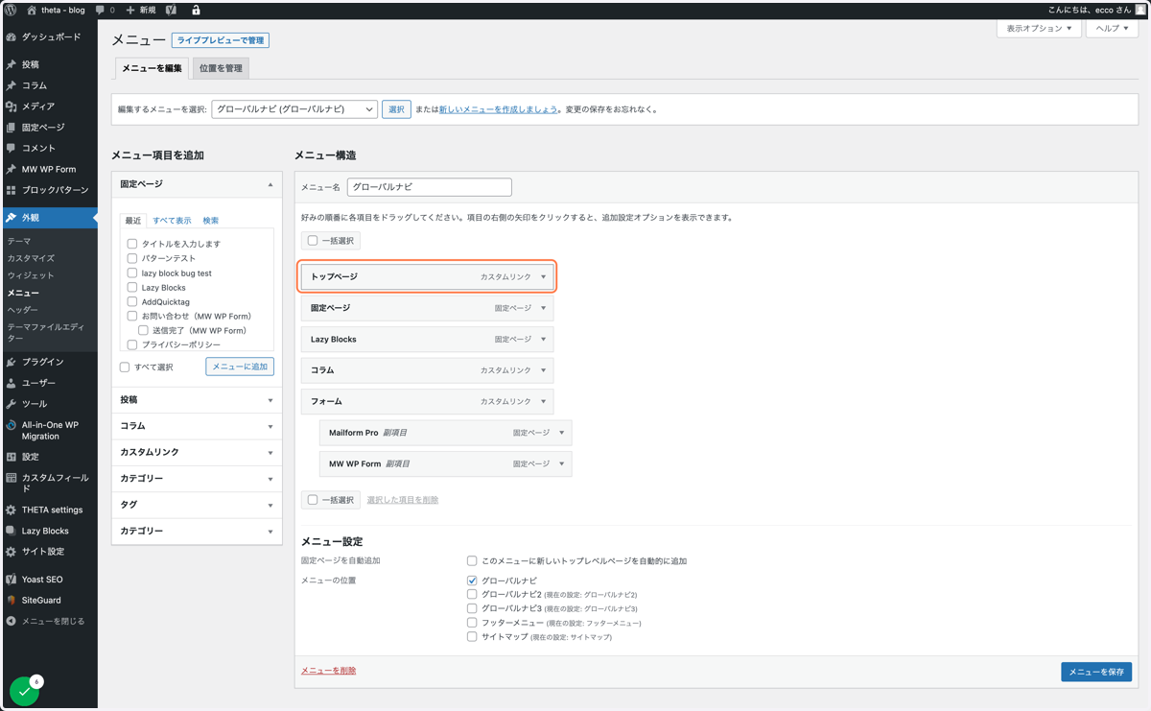1151x711 pixels.
Task: Click 外観 appearance menu in sidebar
Action: coord(49,218)
